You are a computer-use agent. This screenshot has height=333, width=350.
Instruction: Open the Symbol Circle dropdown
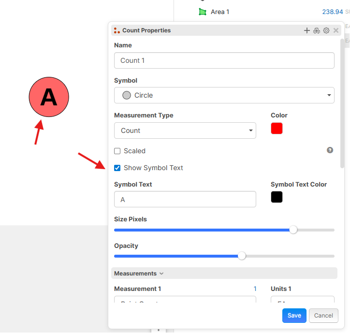click(224, 95)
